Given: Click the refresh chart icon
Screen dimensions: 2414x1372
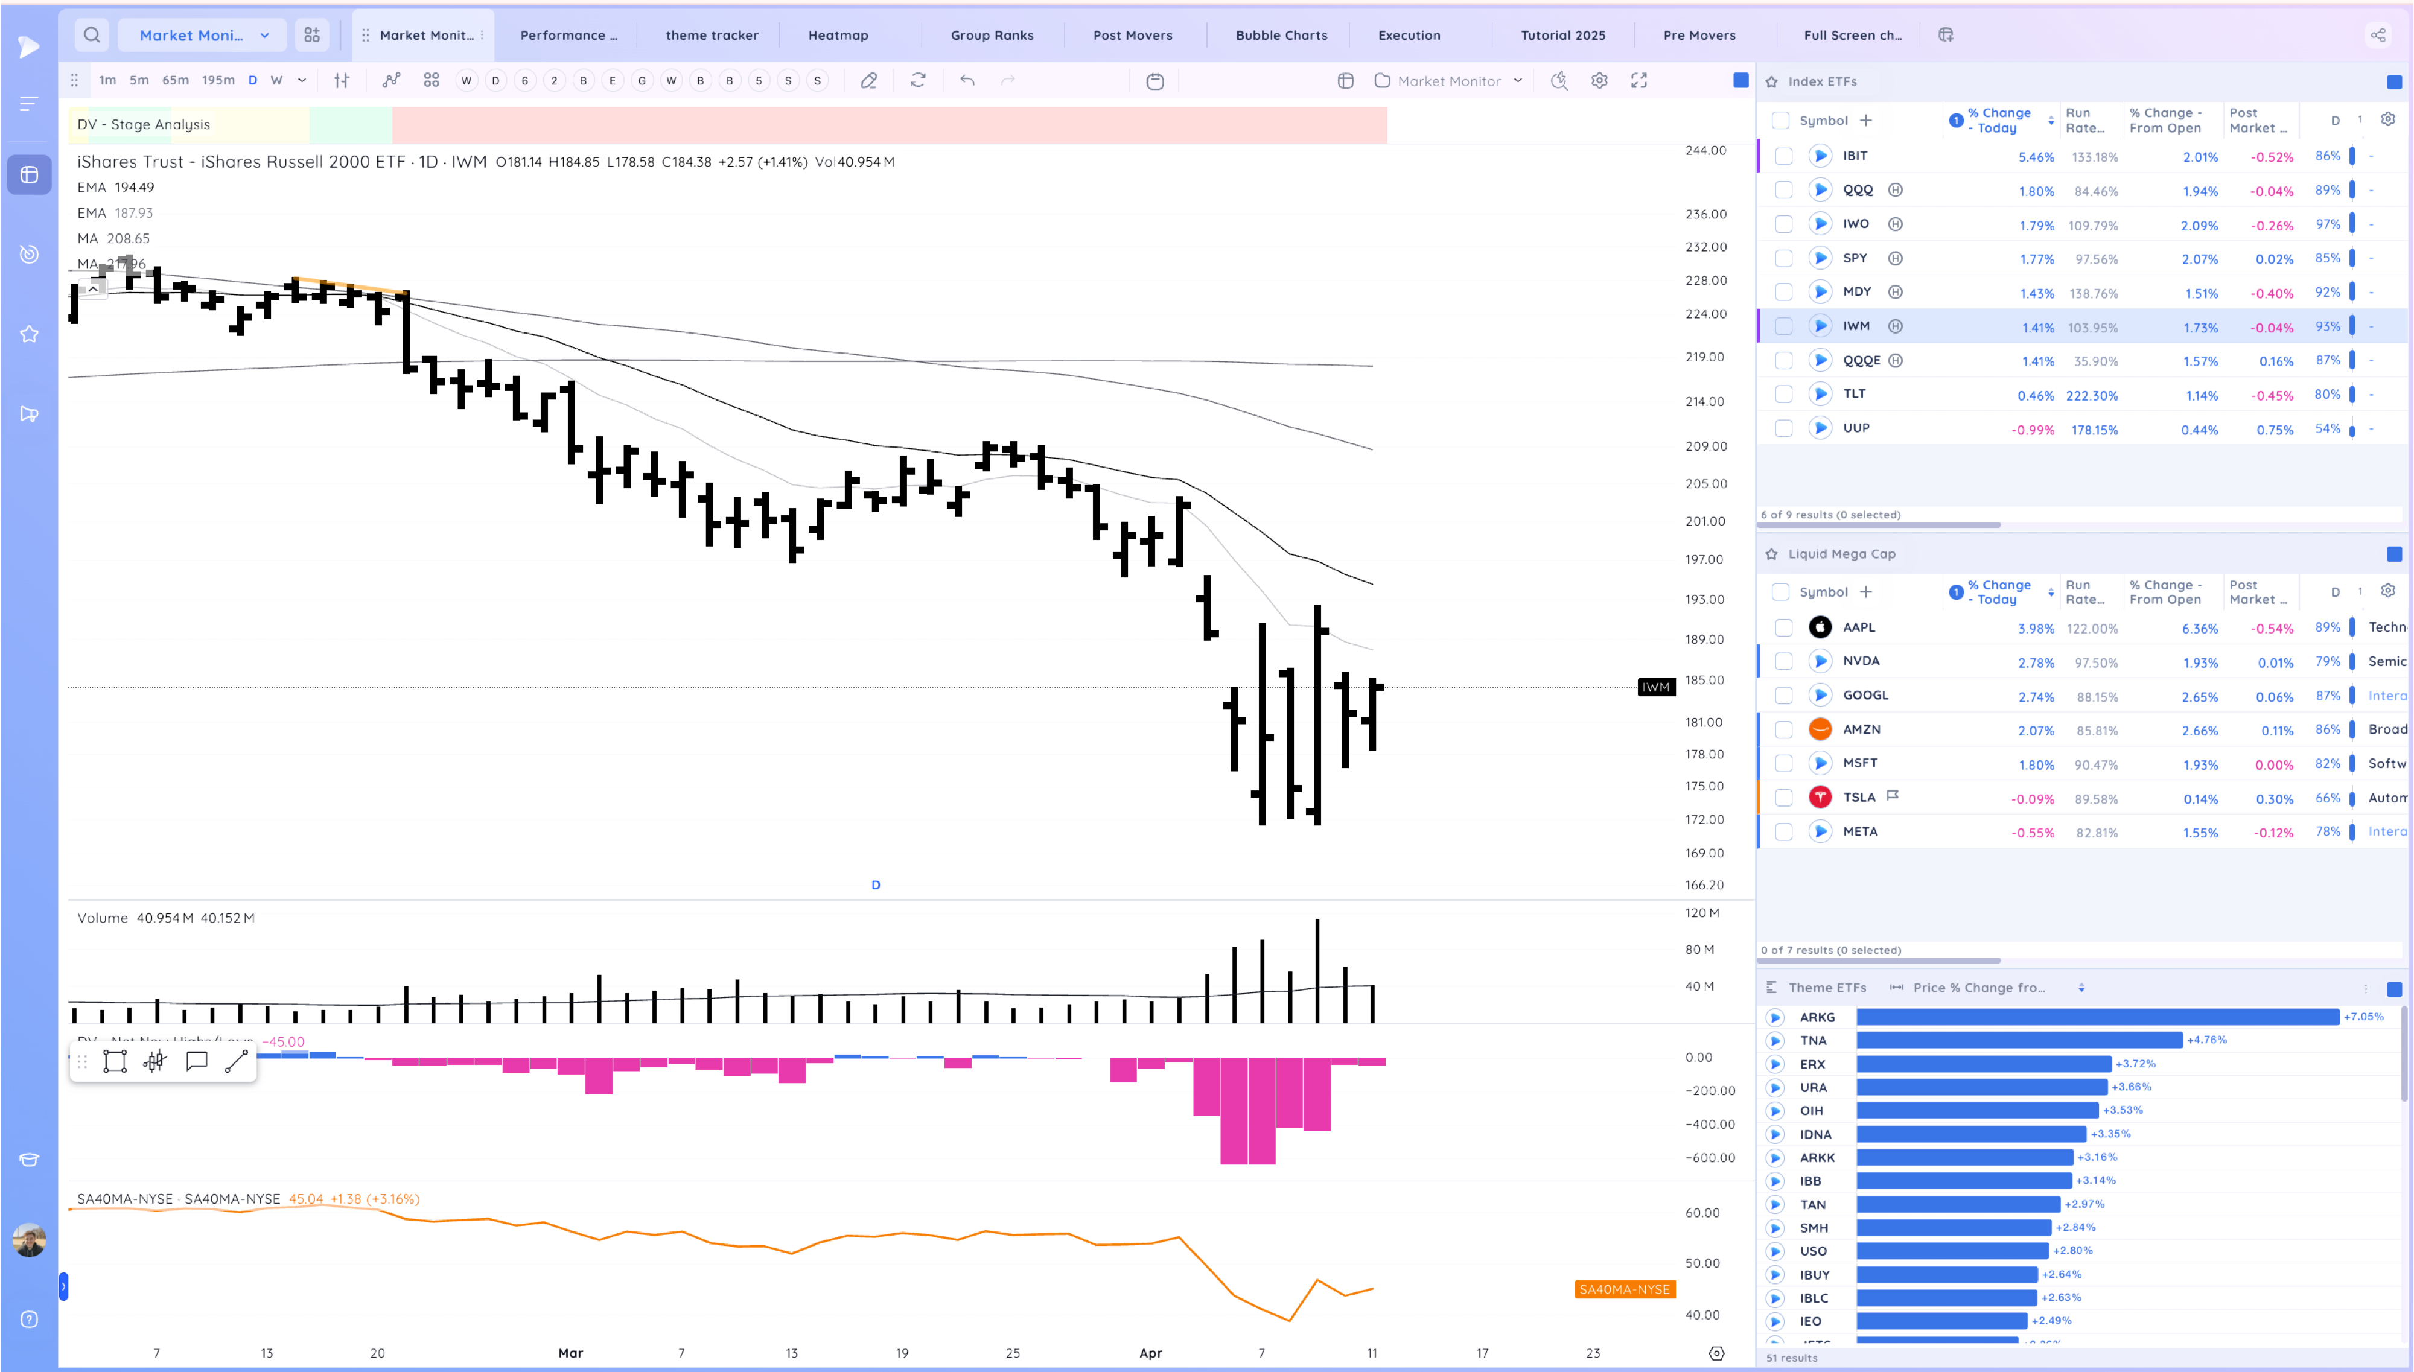Looking at the screenshot, I should [x=918, y=81].
